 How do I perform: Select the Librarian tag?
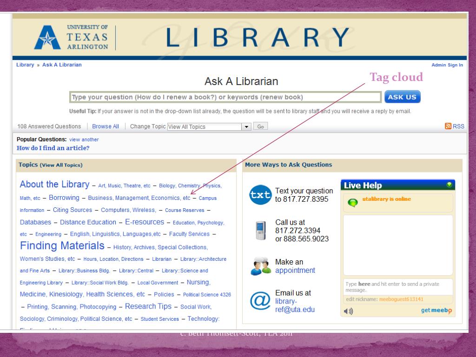tap(162, 259)
